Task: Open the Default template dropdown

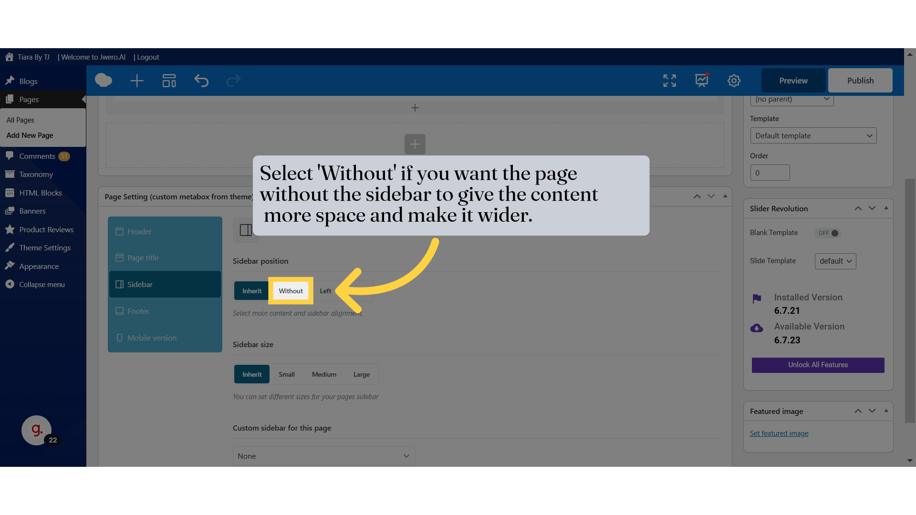Action: coord(813,135)
